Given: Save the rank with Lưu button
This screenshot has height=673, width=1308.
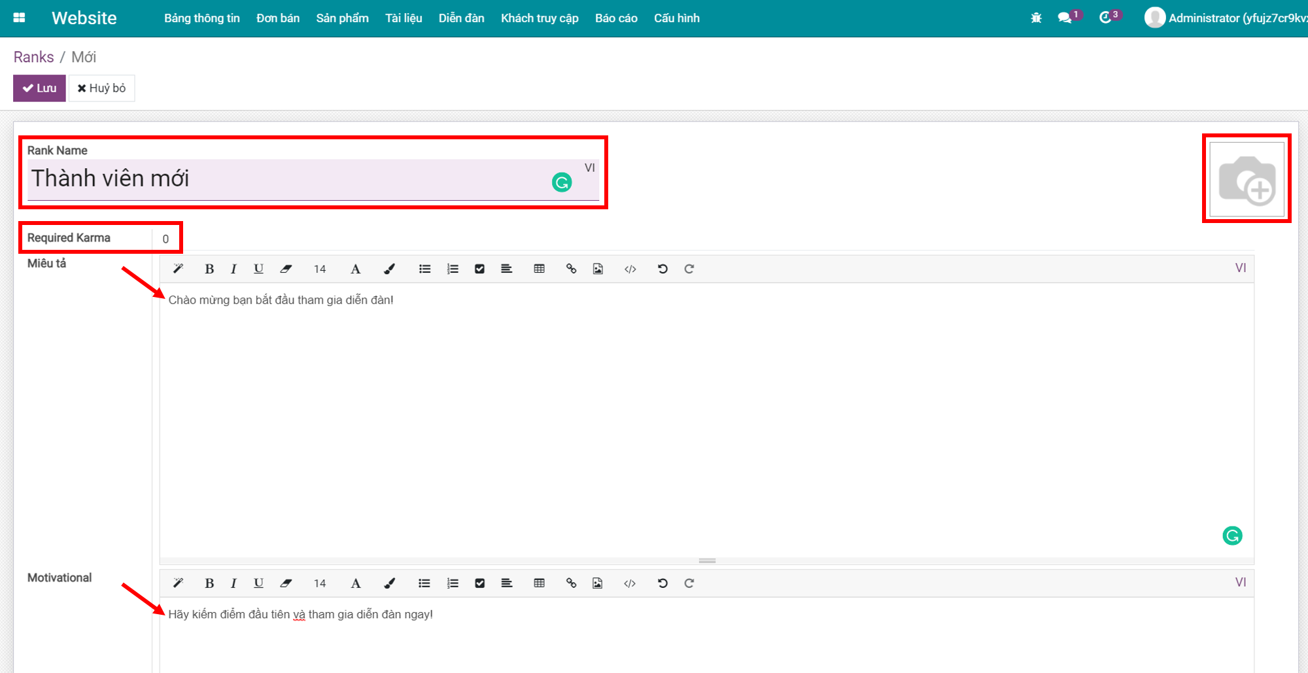Looking at the screenshot, I should pyautogui.click(x=39, y=88).
